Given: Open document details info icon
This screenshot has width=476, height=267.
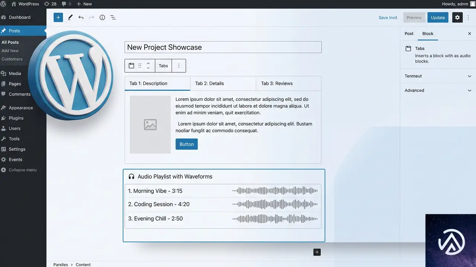Looking at the screenshot, I should coord(102,17).
